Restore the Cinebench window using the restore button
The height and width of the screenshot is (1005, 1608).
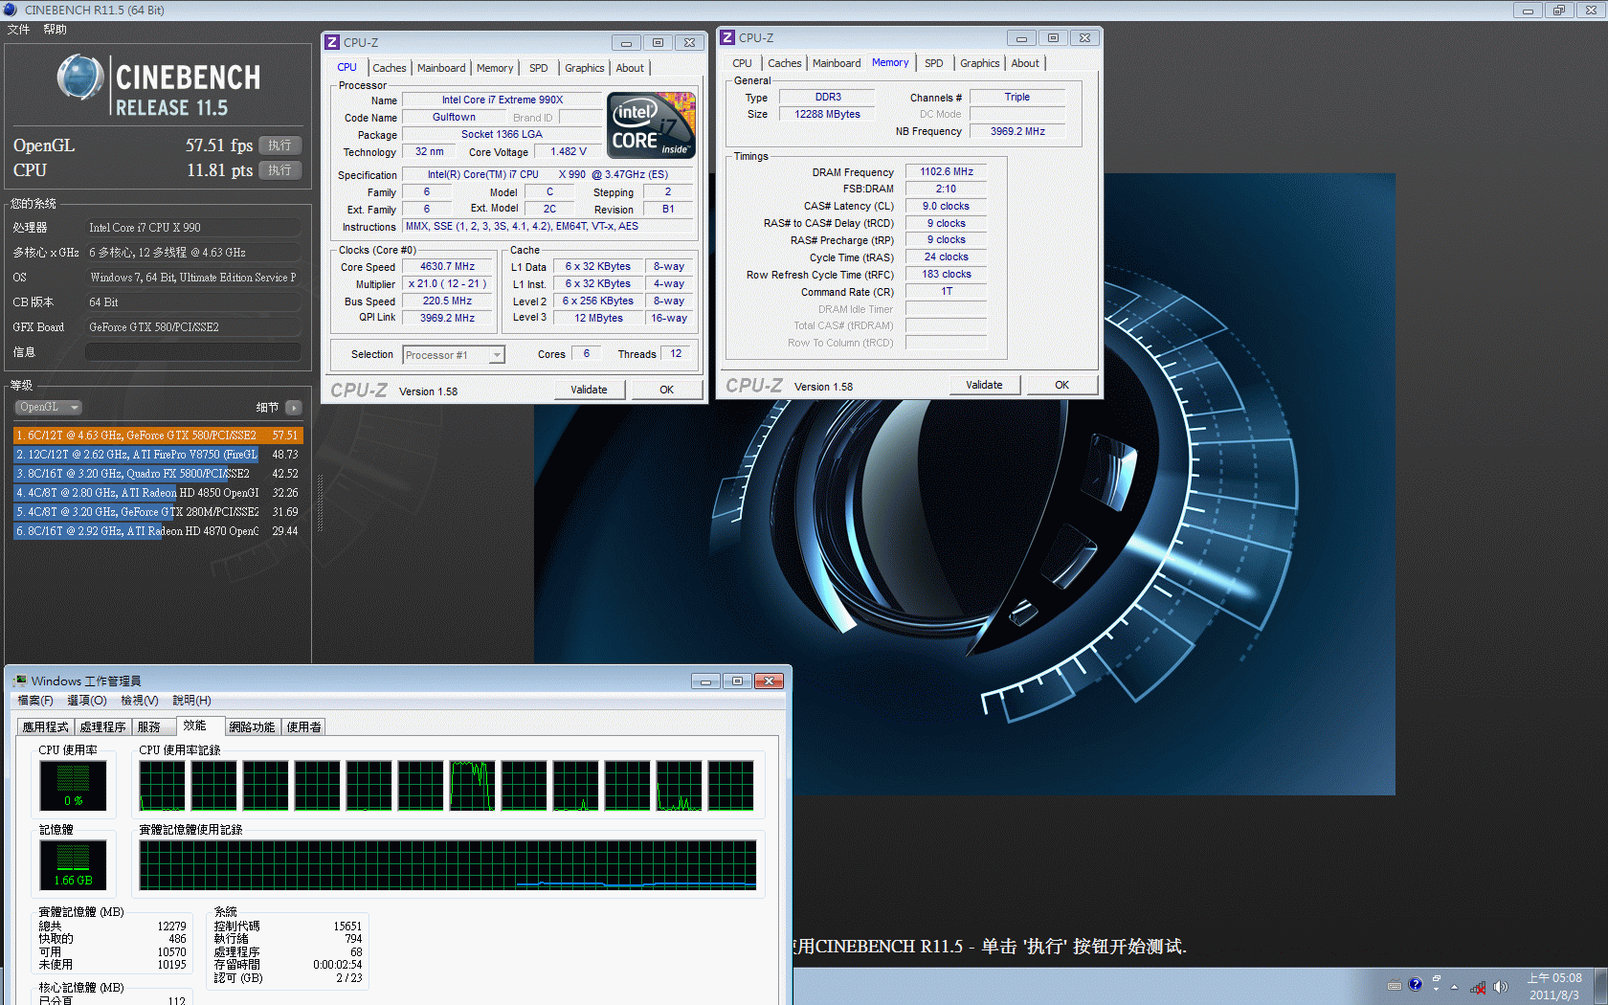pyautogui.click(x=1560, y=11)
